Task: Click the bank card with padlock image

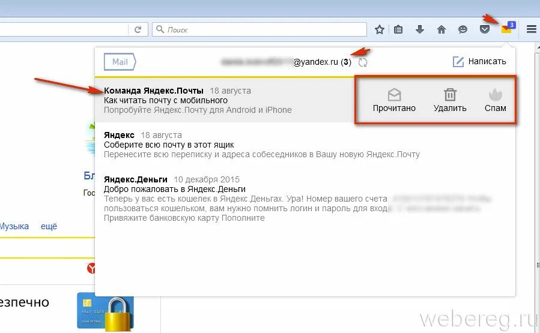Action: pyautogui.click(x=105, y=311)
